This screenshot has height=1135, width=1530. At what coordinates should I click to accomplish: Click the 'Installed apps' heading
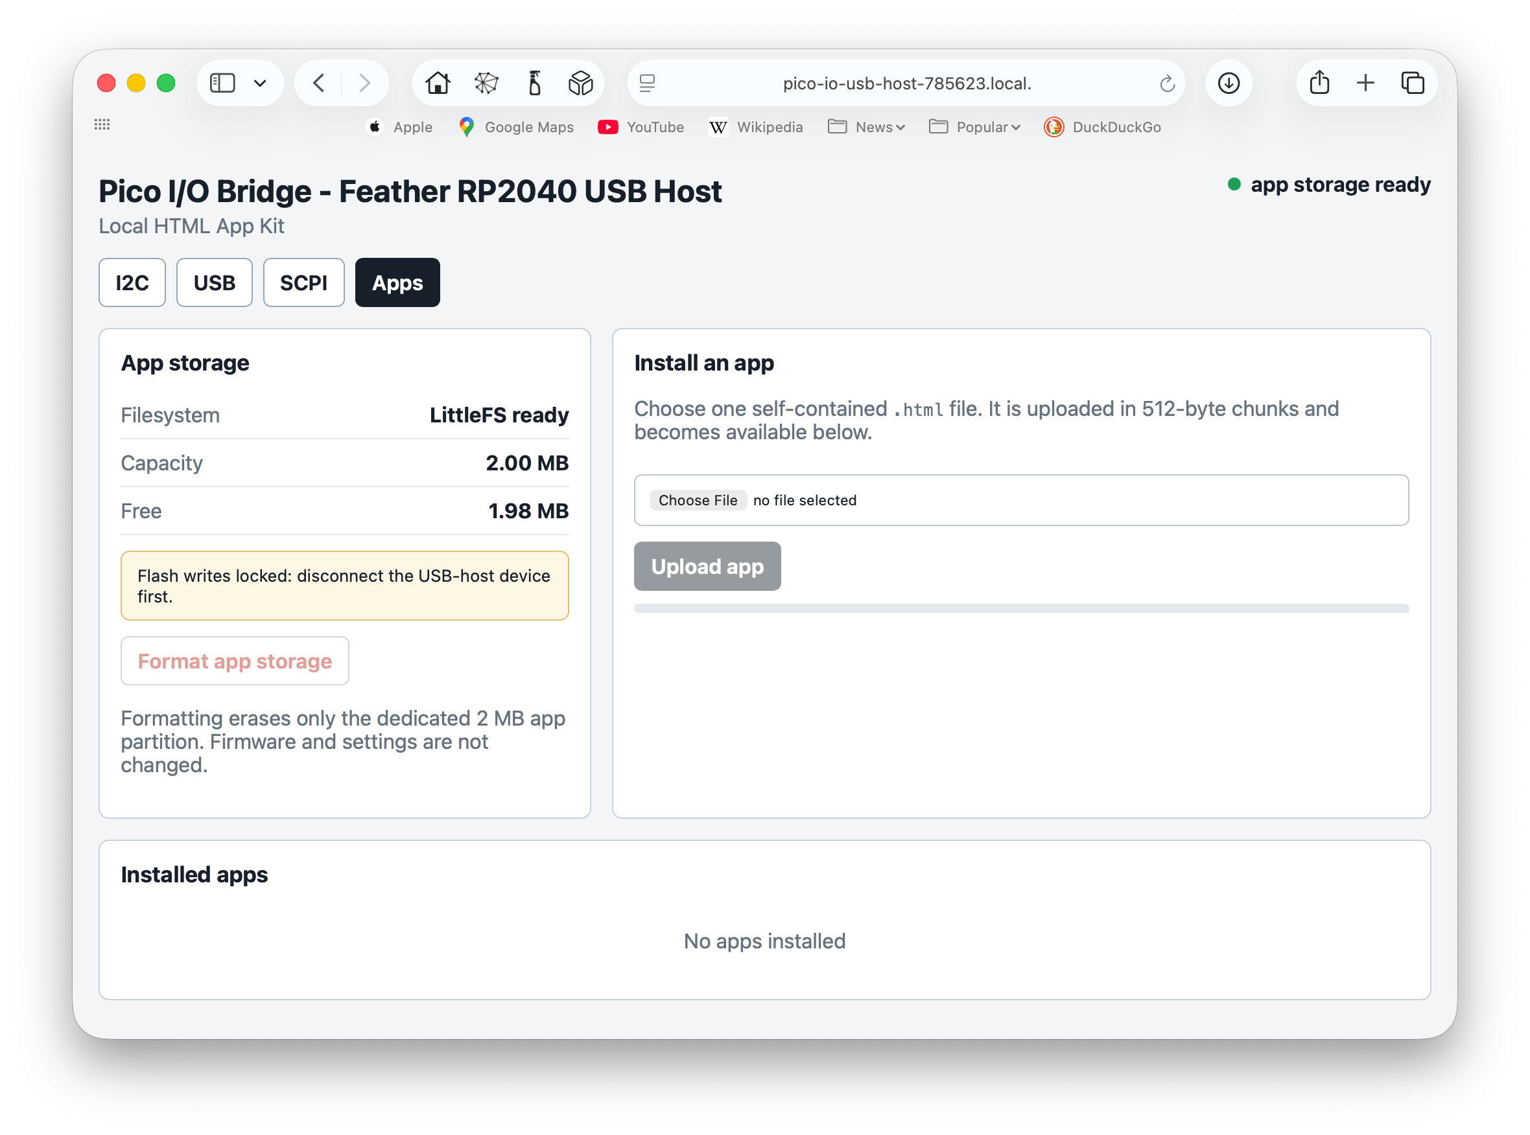pyautogui.click(x=194, y=875)
